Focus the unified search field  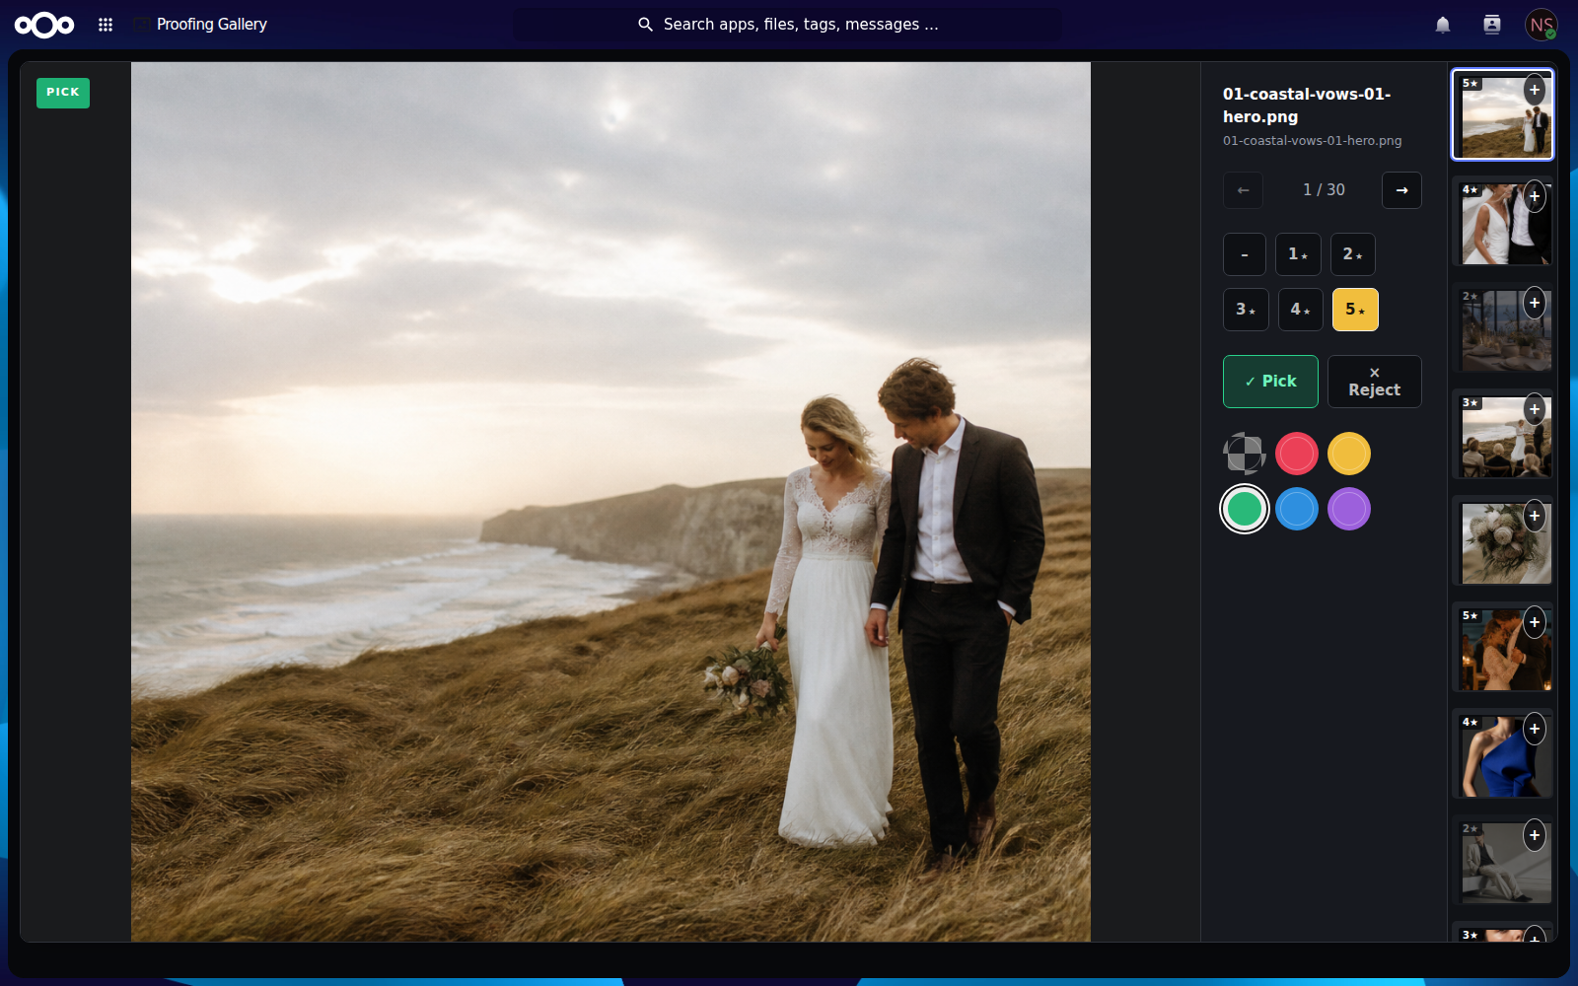click(787, 25)
